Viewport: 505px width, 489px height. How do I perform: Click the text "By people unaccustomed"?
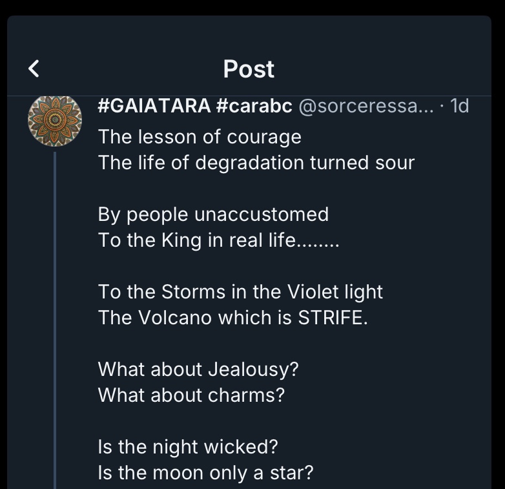tap(213, 214)
